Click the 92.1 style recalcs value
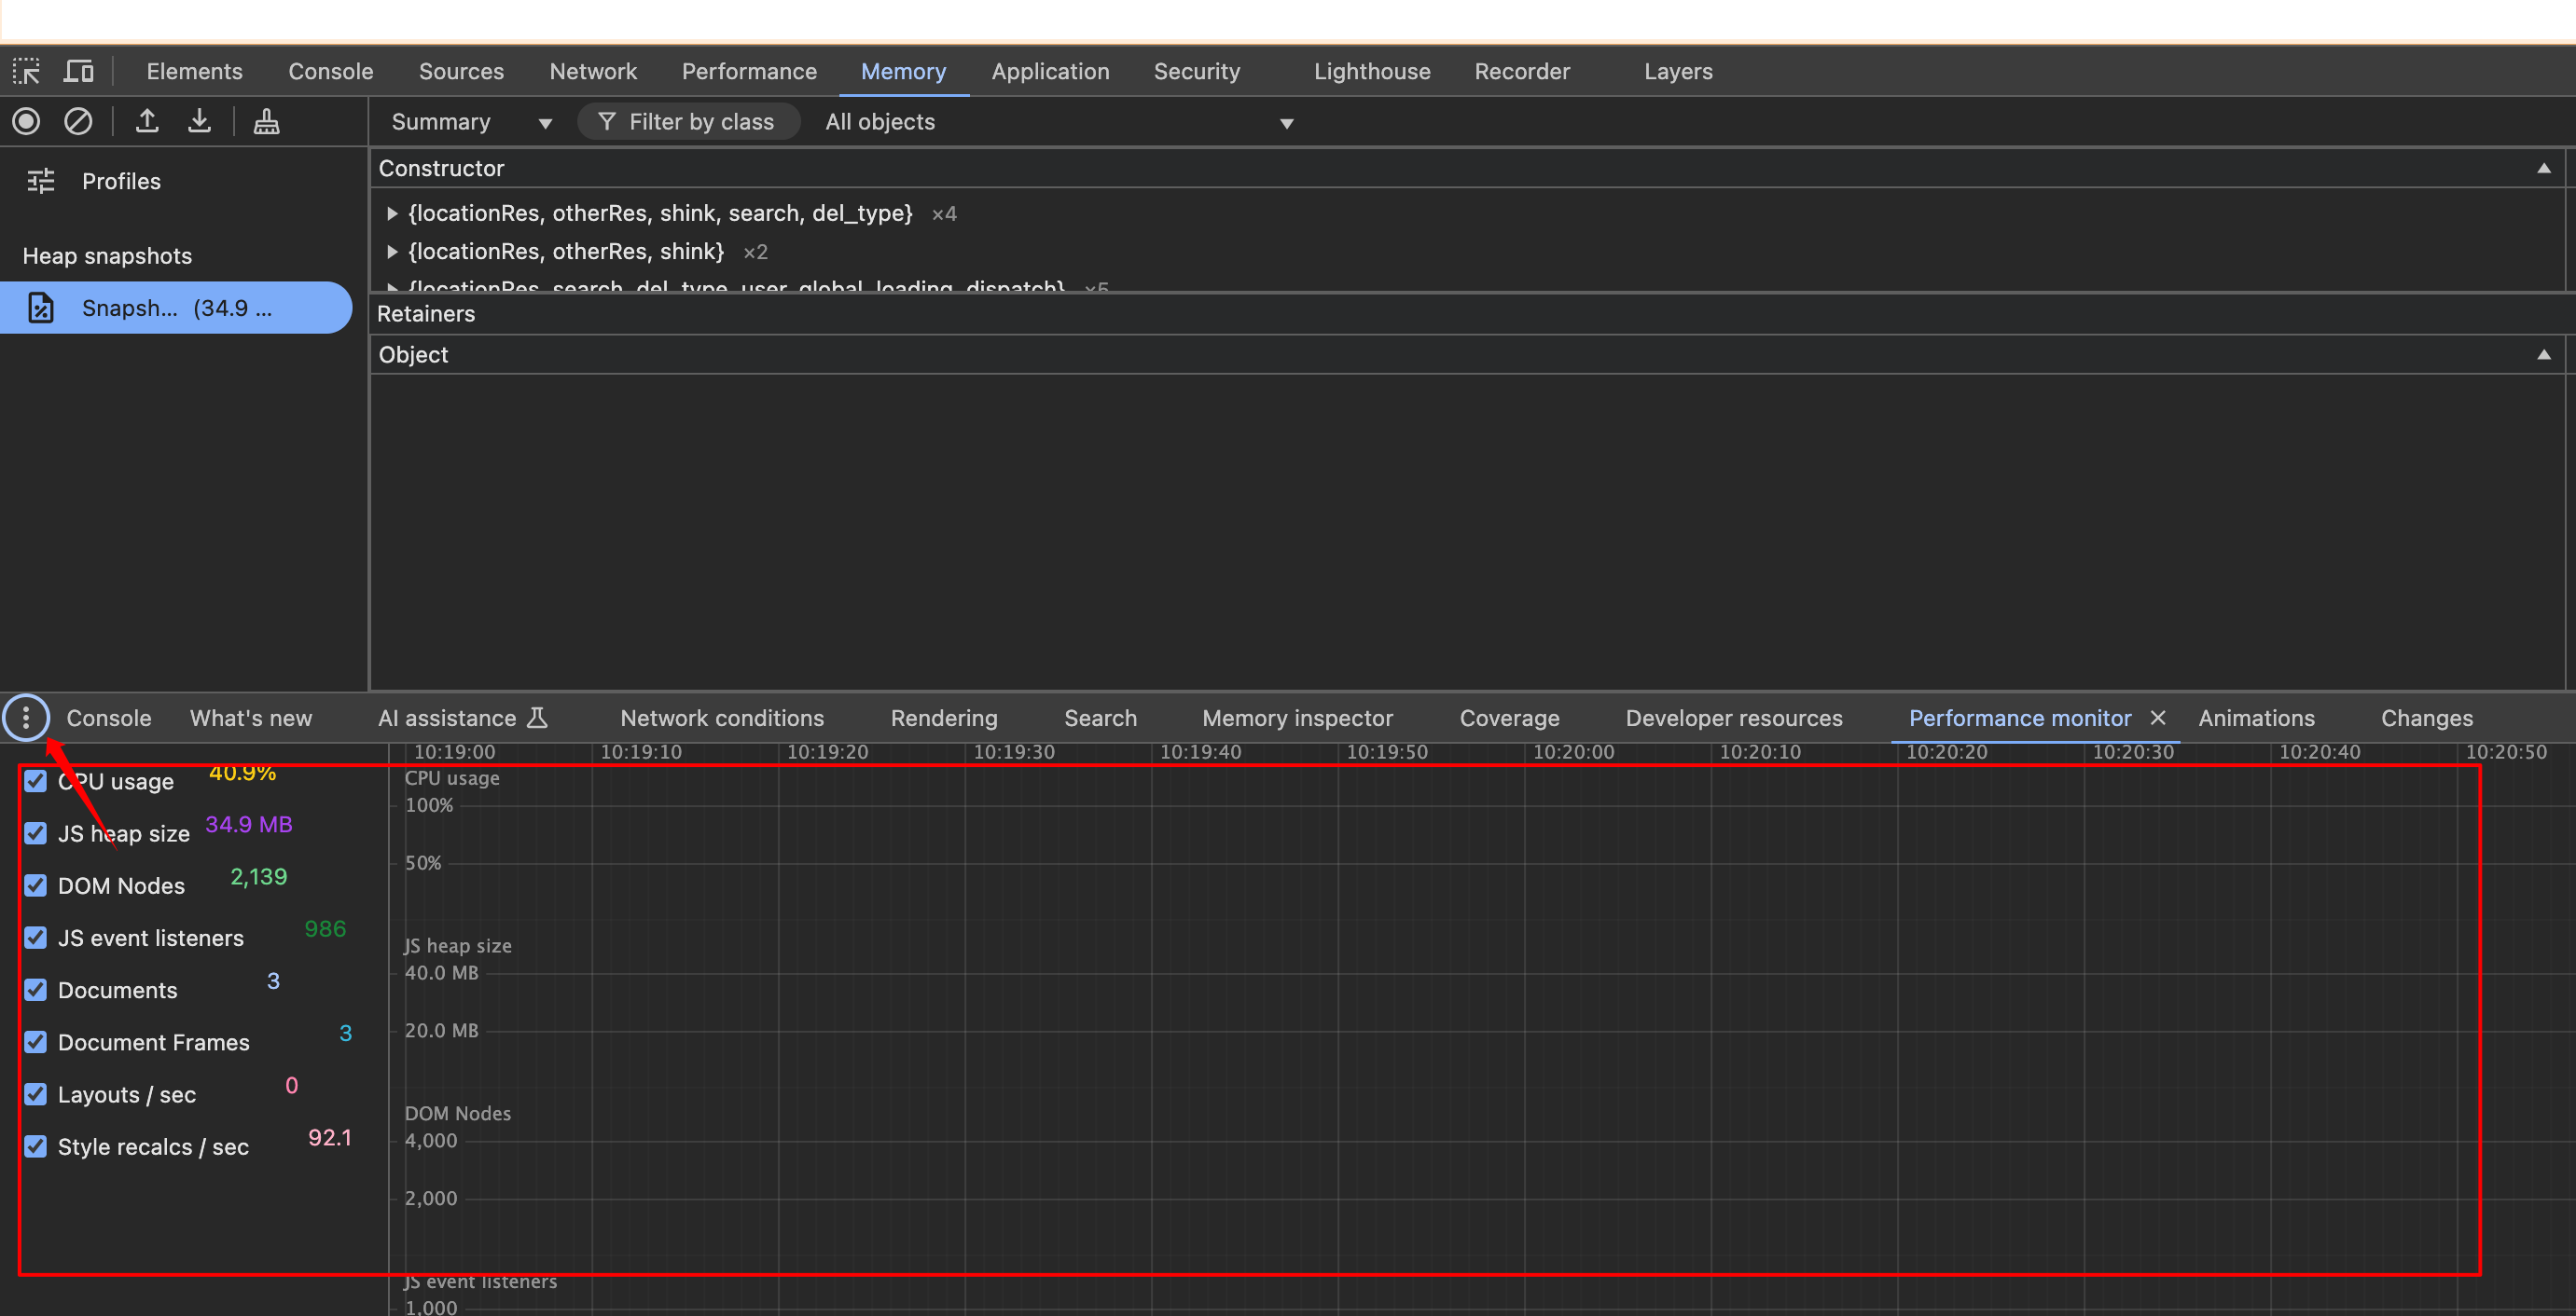Viewport: 2576px width, 1316px height. tap(329, 1137)
